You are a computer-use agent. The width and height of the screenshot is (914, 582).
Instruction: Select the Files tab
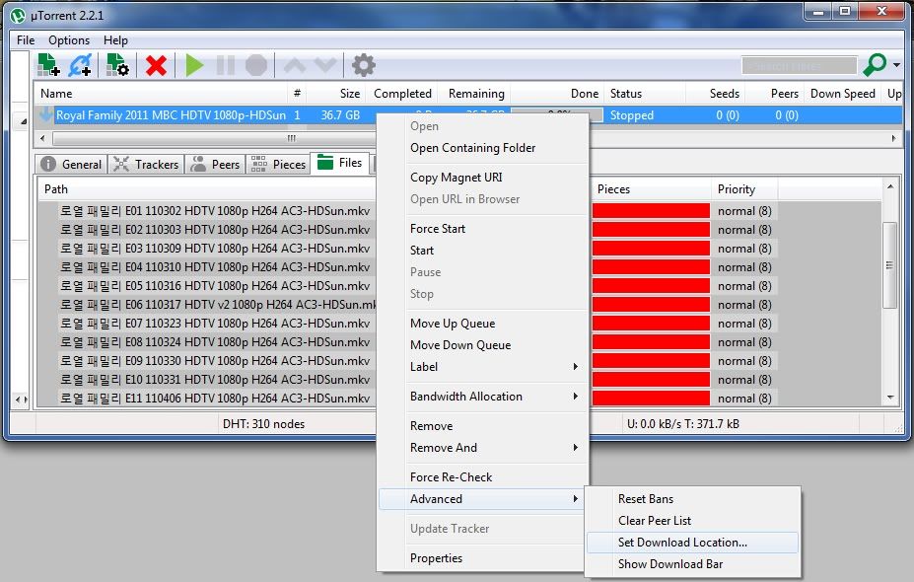coord(340,163)
